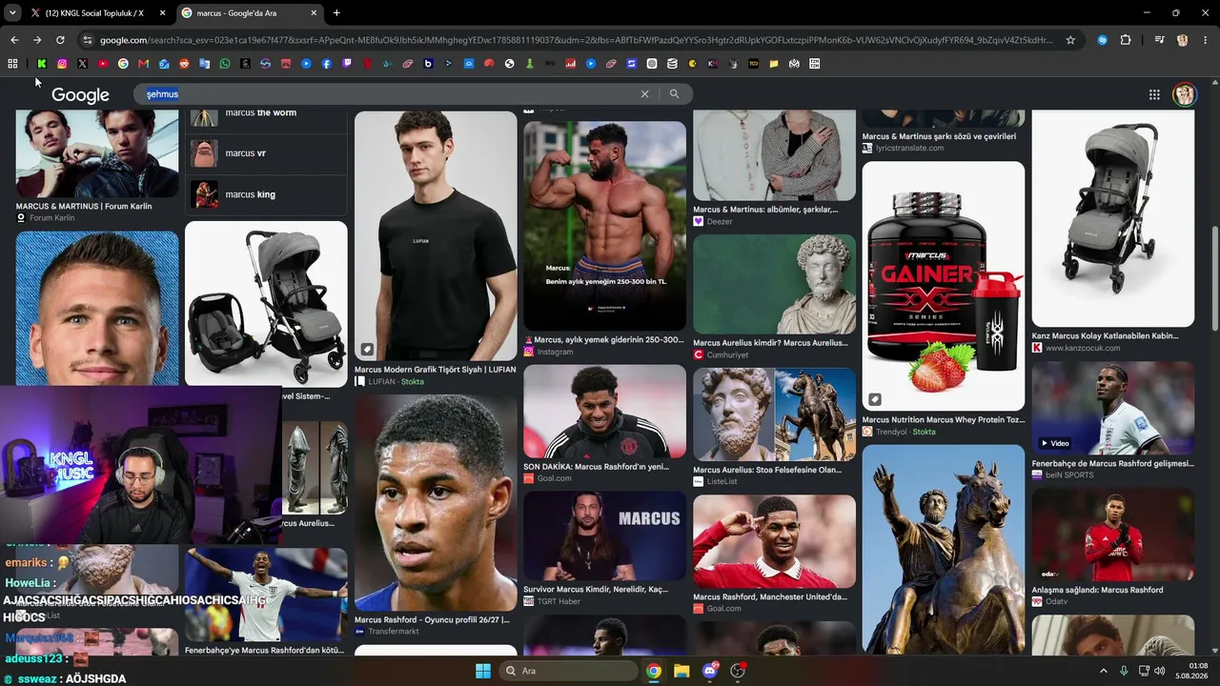Viewport: 1220px width, 686px height.
Task: Open the microphone icon in system tray
Action: (x=1124, y=671)
